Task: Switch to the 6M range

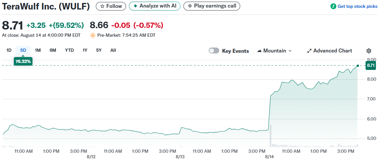Action: pyautogui.click(x=53, y=50)
